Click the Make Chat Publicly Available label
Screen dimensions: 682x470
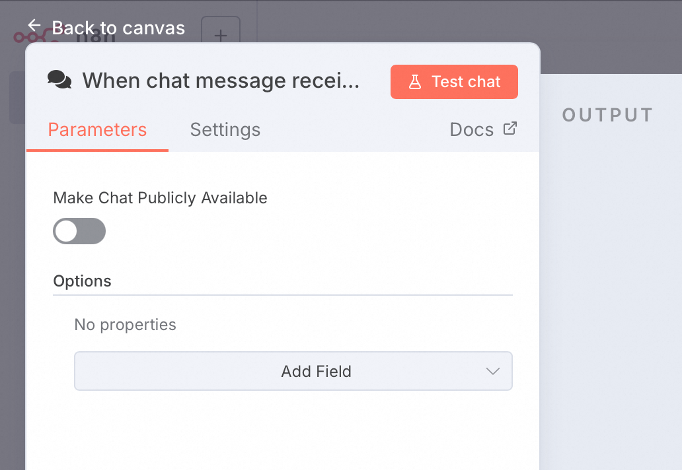pos(160,197)
